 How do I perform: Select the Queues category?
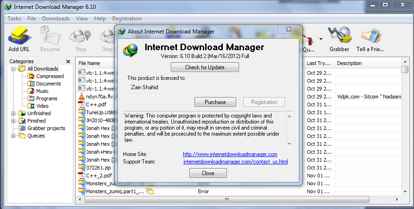(x=32, y=136)
